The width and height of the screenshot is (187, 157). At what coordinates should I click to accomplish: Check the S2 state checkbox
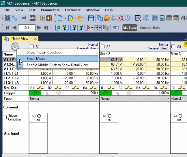point(102,47)
